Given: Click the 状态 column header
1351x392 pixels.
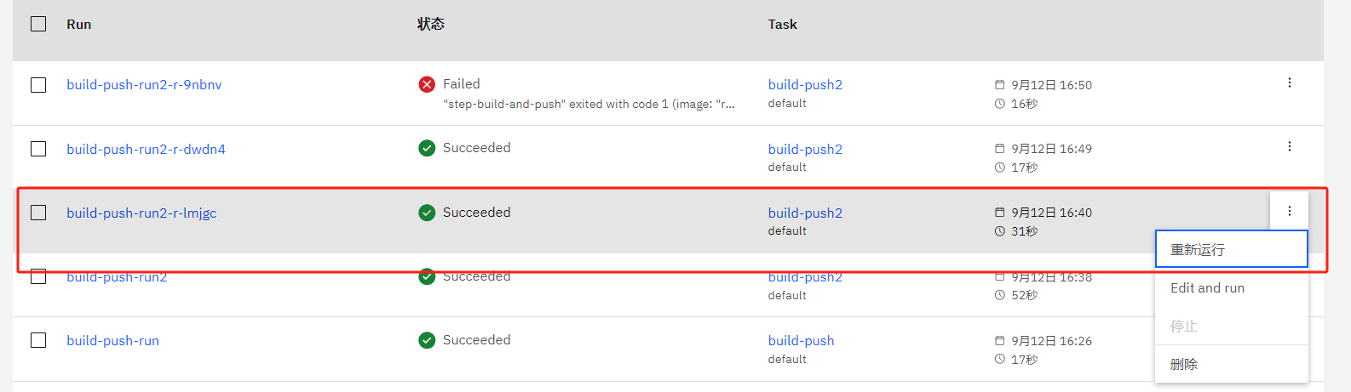Looking at the screenshot, I should click(431, 24).
